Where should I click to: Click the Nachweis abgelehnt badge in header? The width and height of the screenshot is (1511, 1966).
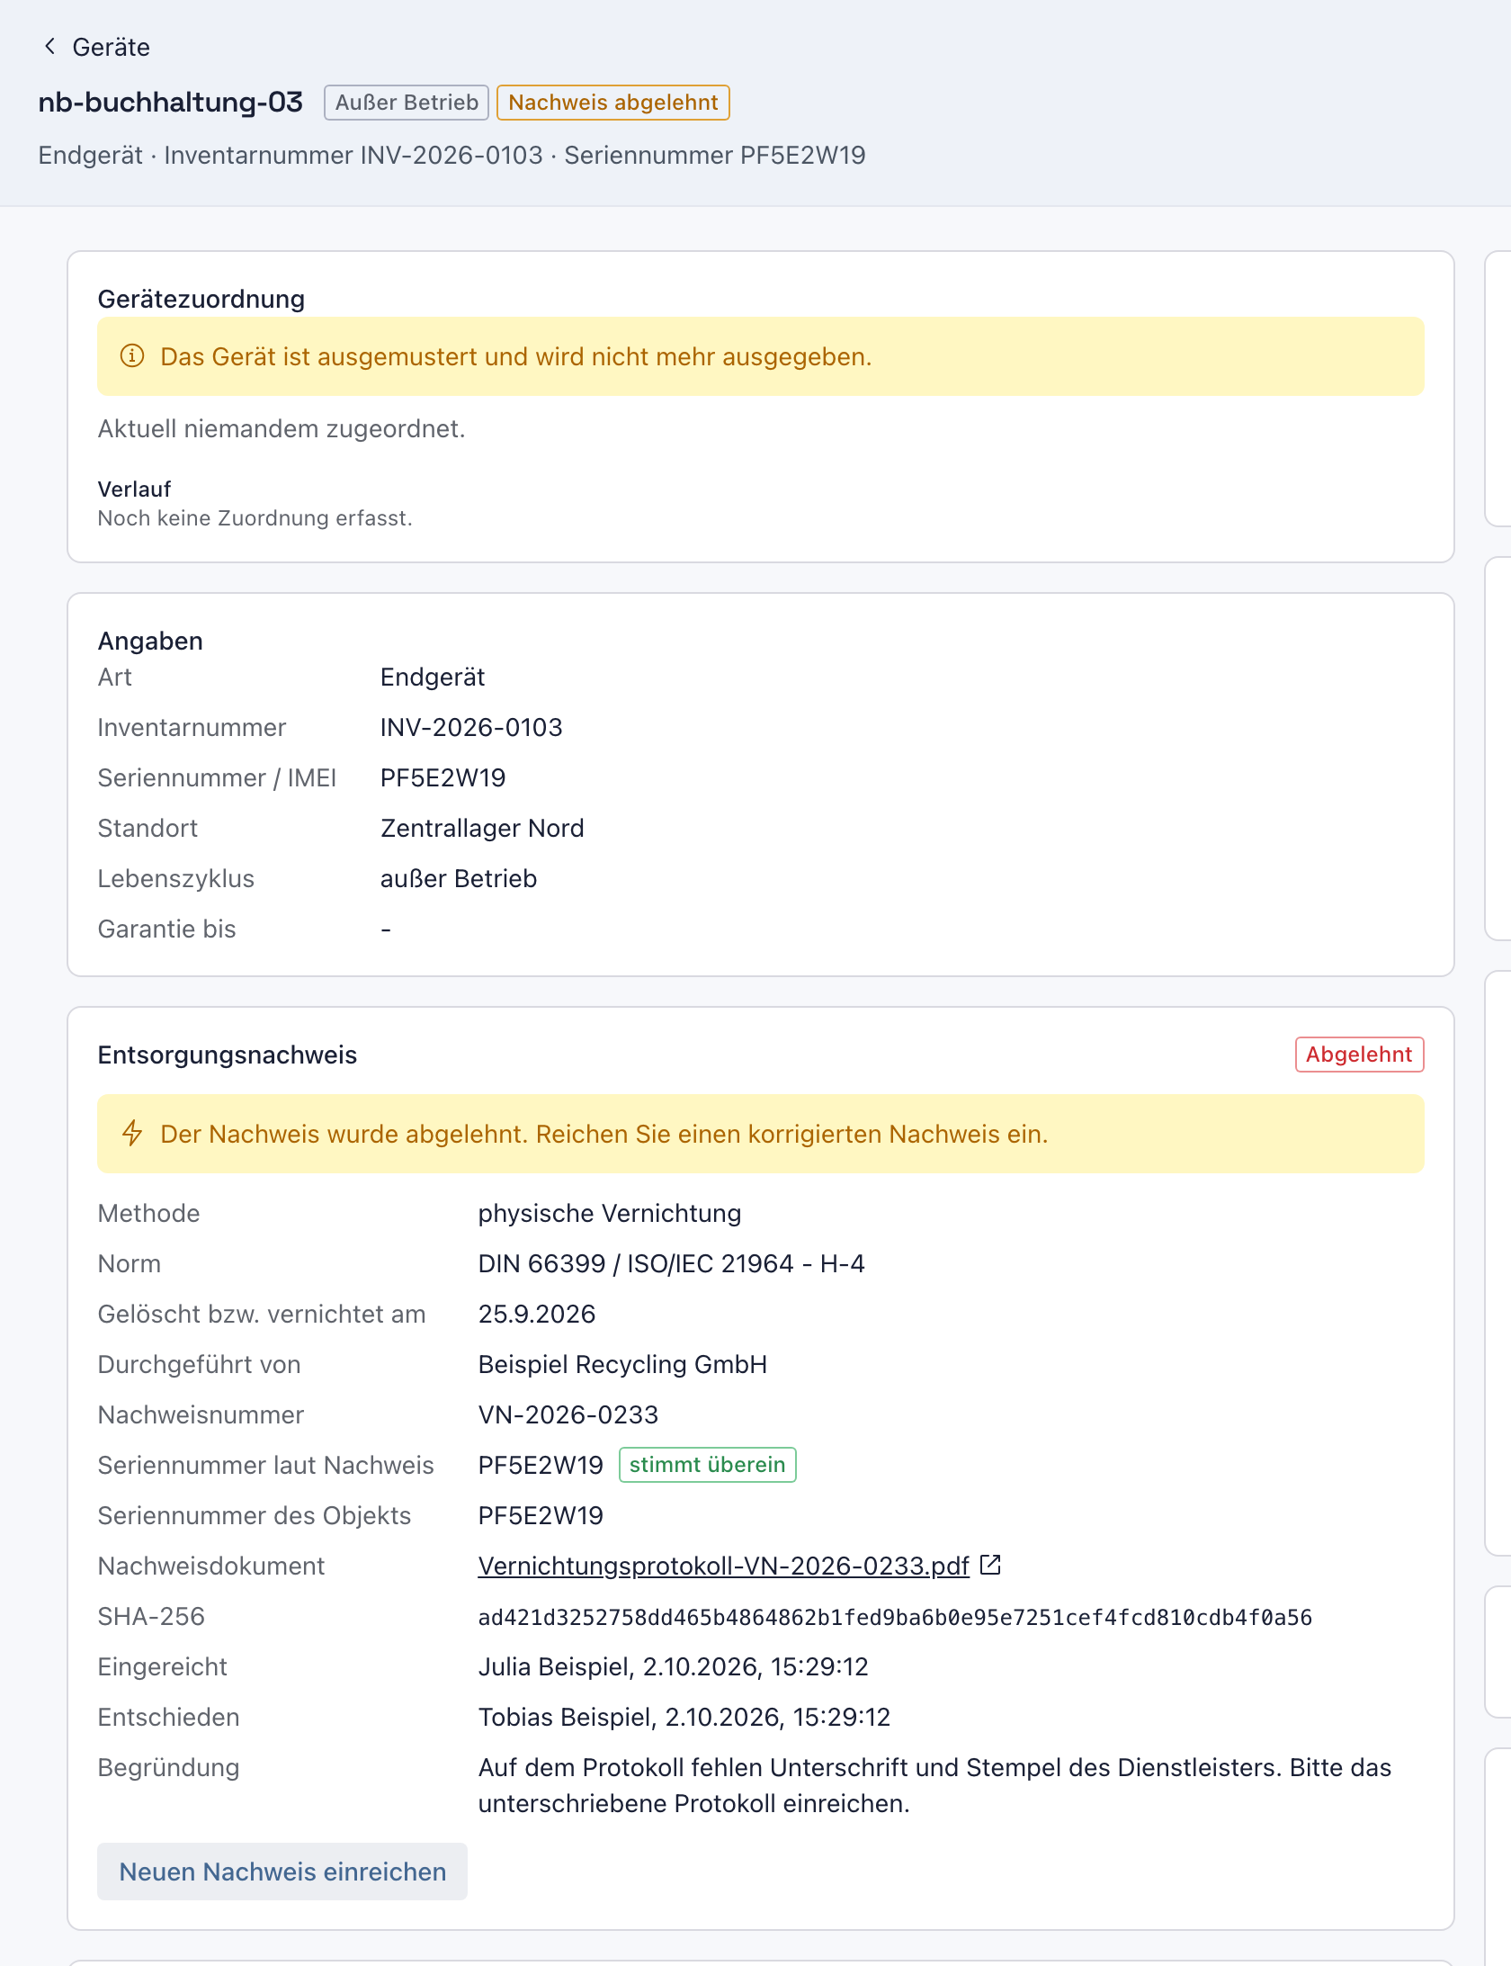click(613, 103)
